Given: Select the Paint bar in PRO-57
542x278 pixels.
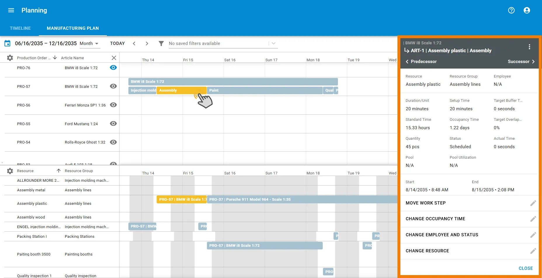Looking at the screenshot, I should coord(265,90).
